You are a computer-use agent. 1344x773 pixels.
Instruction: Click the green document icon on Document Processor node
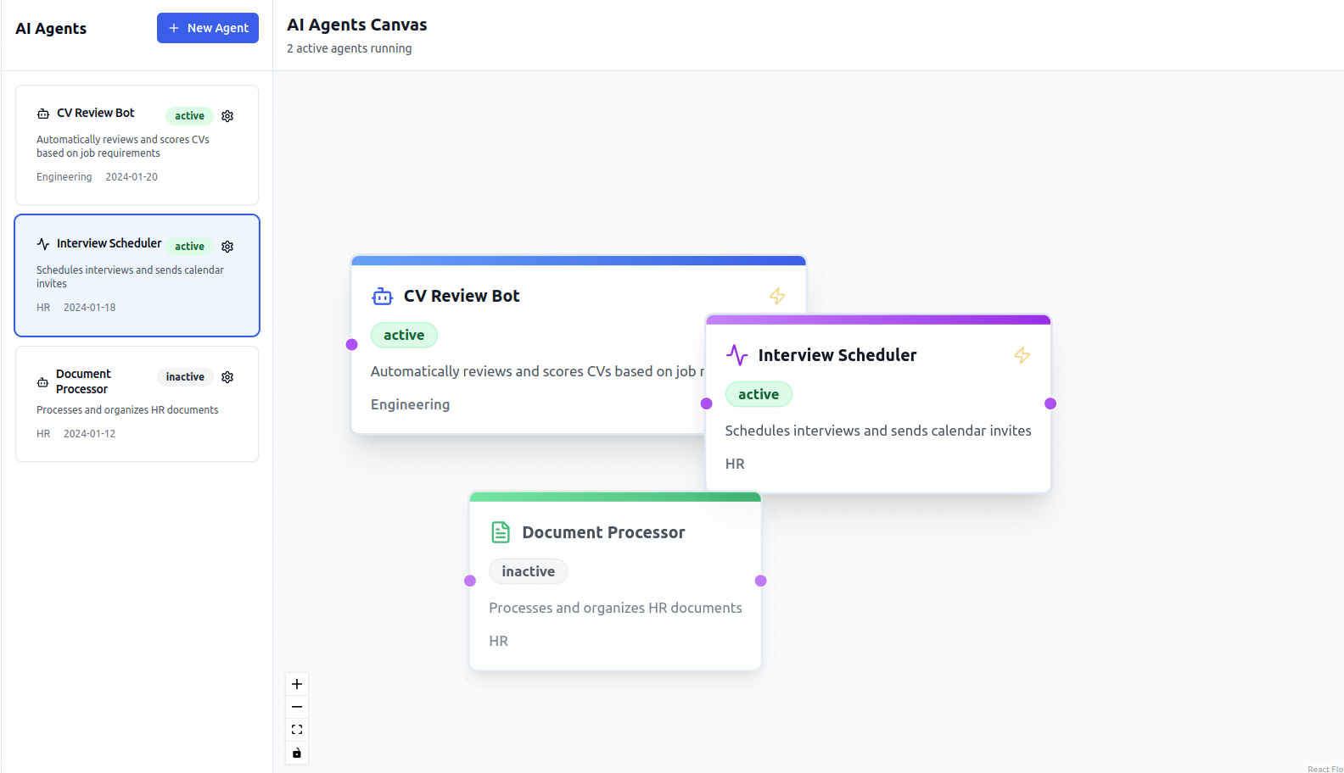[x=501, y=532]
